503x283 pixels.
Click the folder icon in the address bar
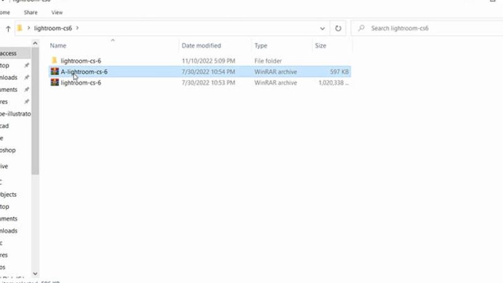pyautogui.click(x=20, y=28)
